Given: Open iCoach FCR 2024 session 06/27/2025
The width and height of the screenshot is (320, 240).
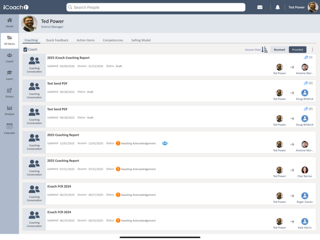Looking at the screenshot, I should [x=59, y=186].
